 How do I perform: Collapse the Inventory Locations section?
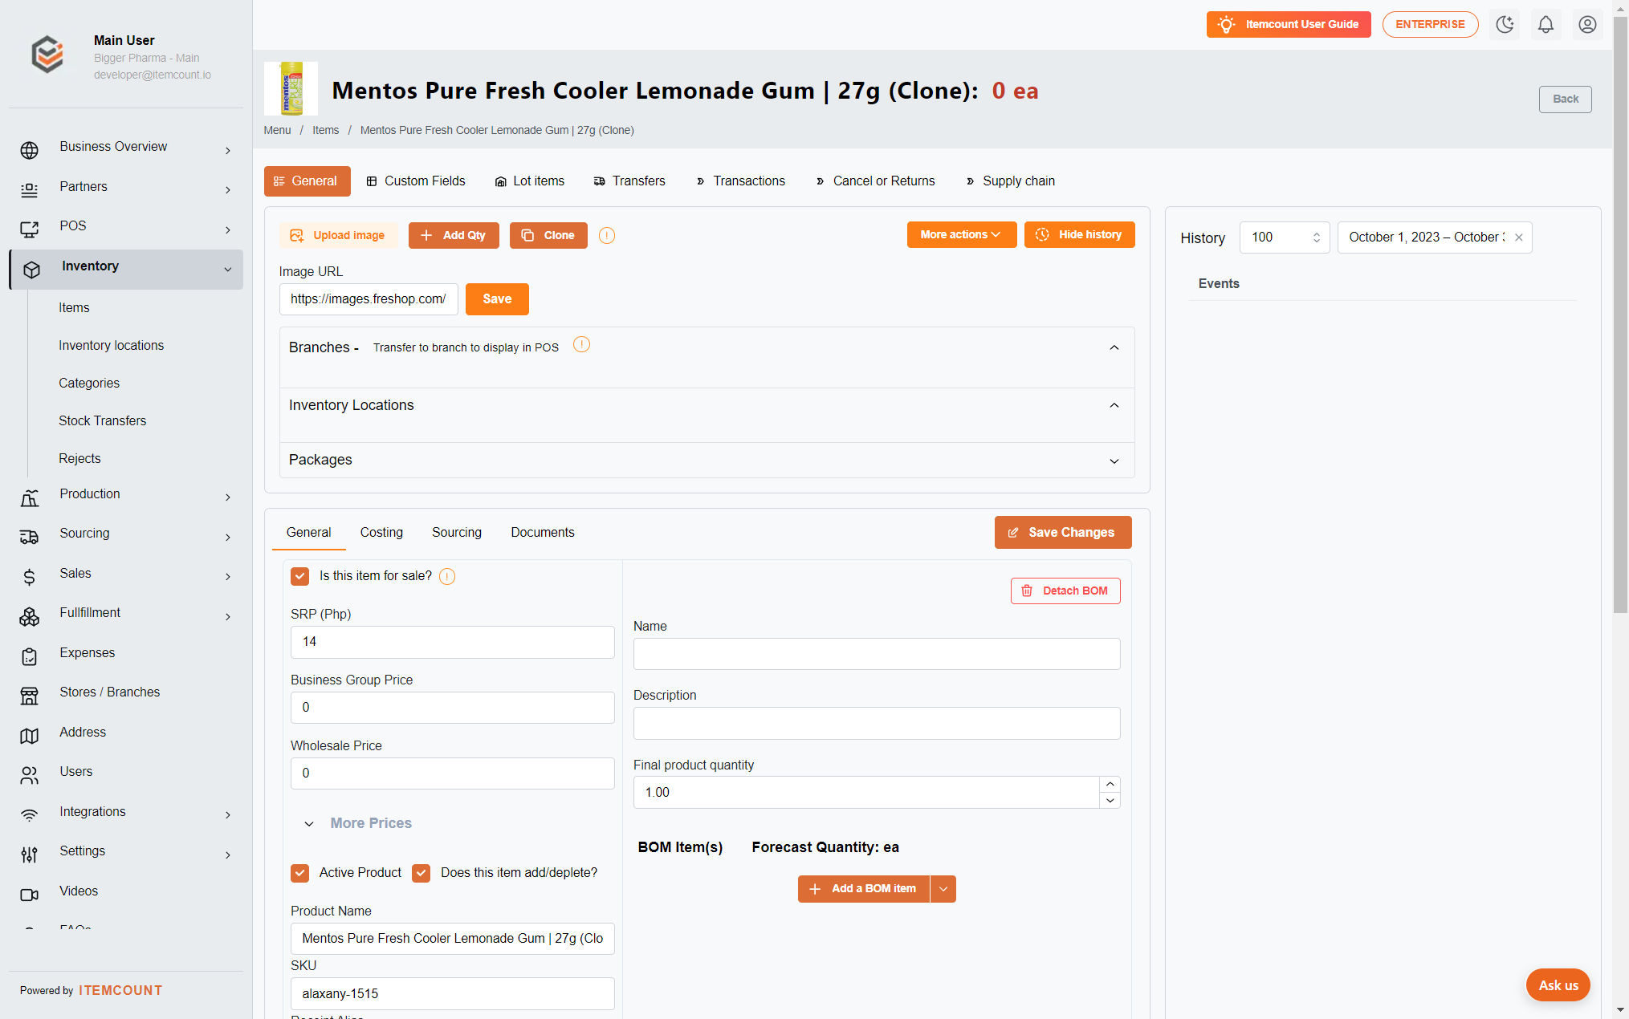pos(1114,405)
